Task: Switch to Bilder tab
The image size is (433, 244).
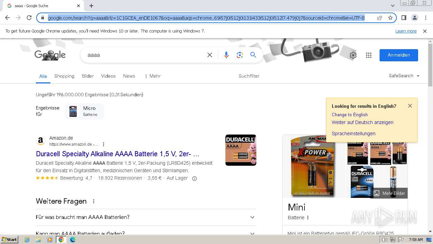Action: 88,76
